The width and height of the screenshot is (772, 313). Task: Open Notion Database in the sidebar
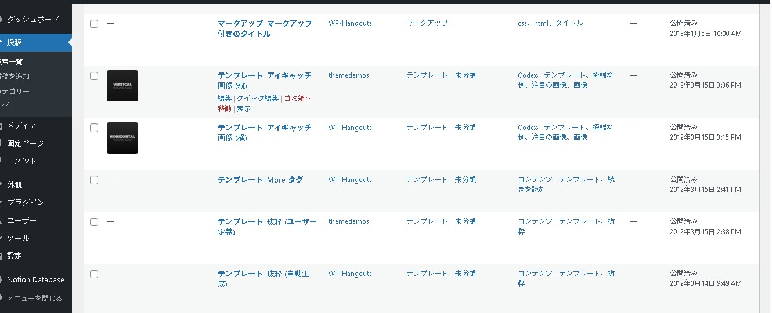(x=35, y=279)
